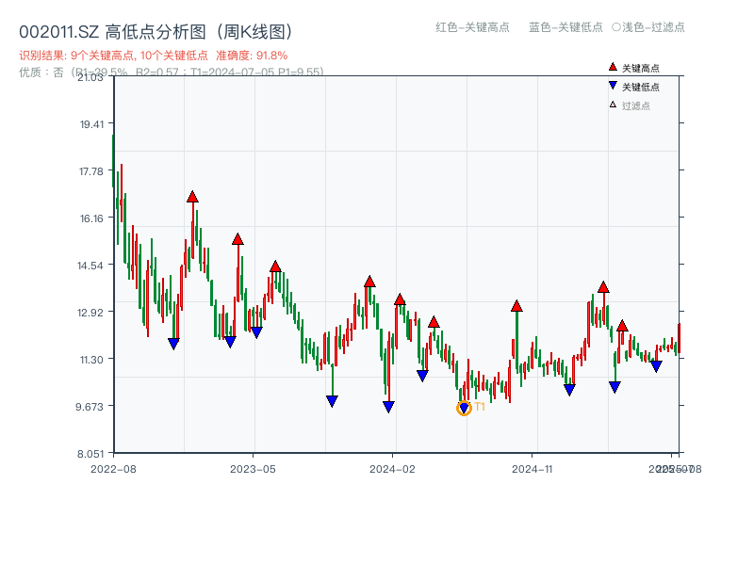
Task: Click the 19.41 y-axis label
Action: point(91,124)
